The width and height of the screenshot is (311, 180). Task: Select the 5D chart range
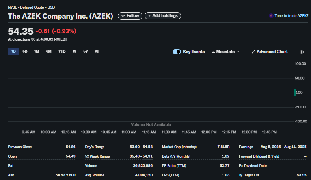coord(25,52)
